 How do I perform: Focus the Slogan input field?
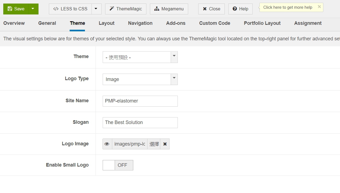coord(140,122)
